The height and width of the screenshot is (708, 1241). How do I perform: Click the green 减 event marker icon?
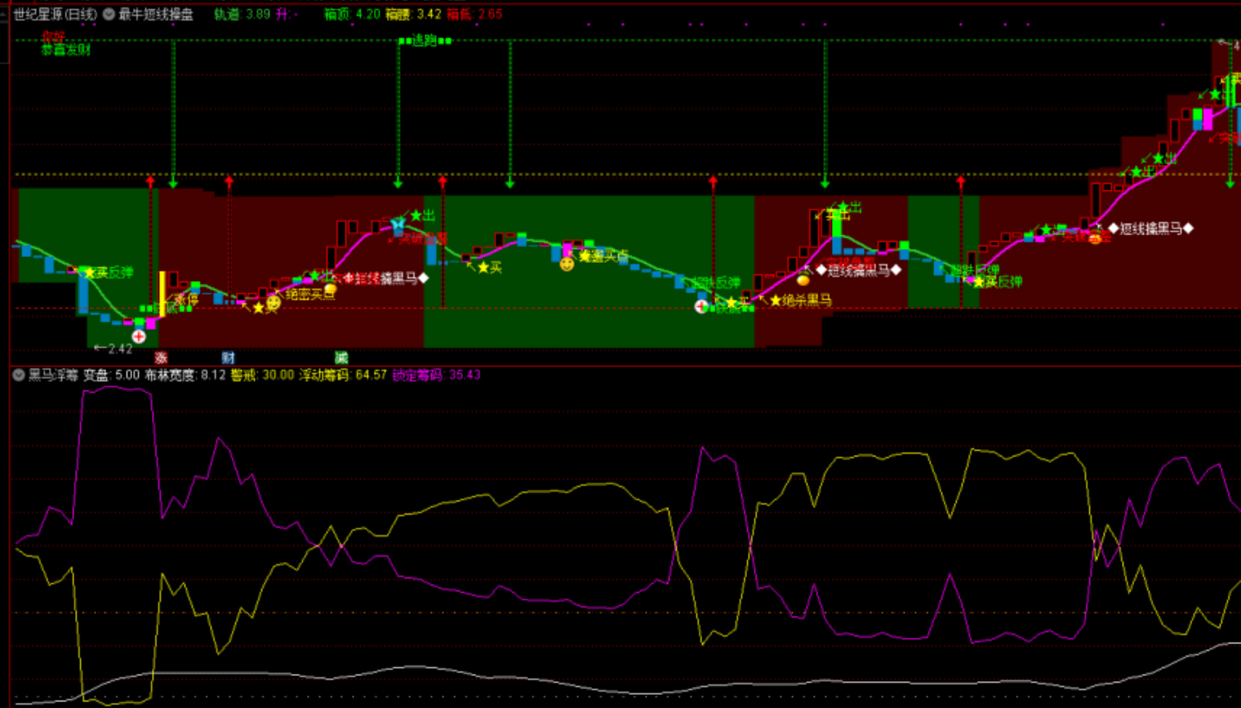coord(341,358)
